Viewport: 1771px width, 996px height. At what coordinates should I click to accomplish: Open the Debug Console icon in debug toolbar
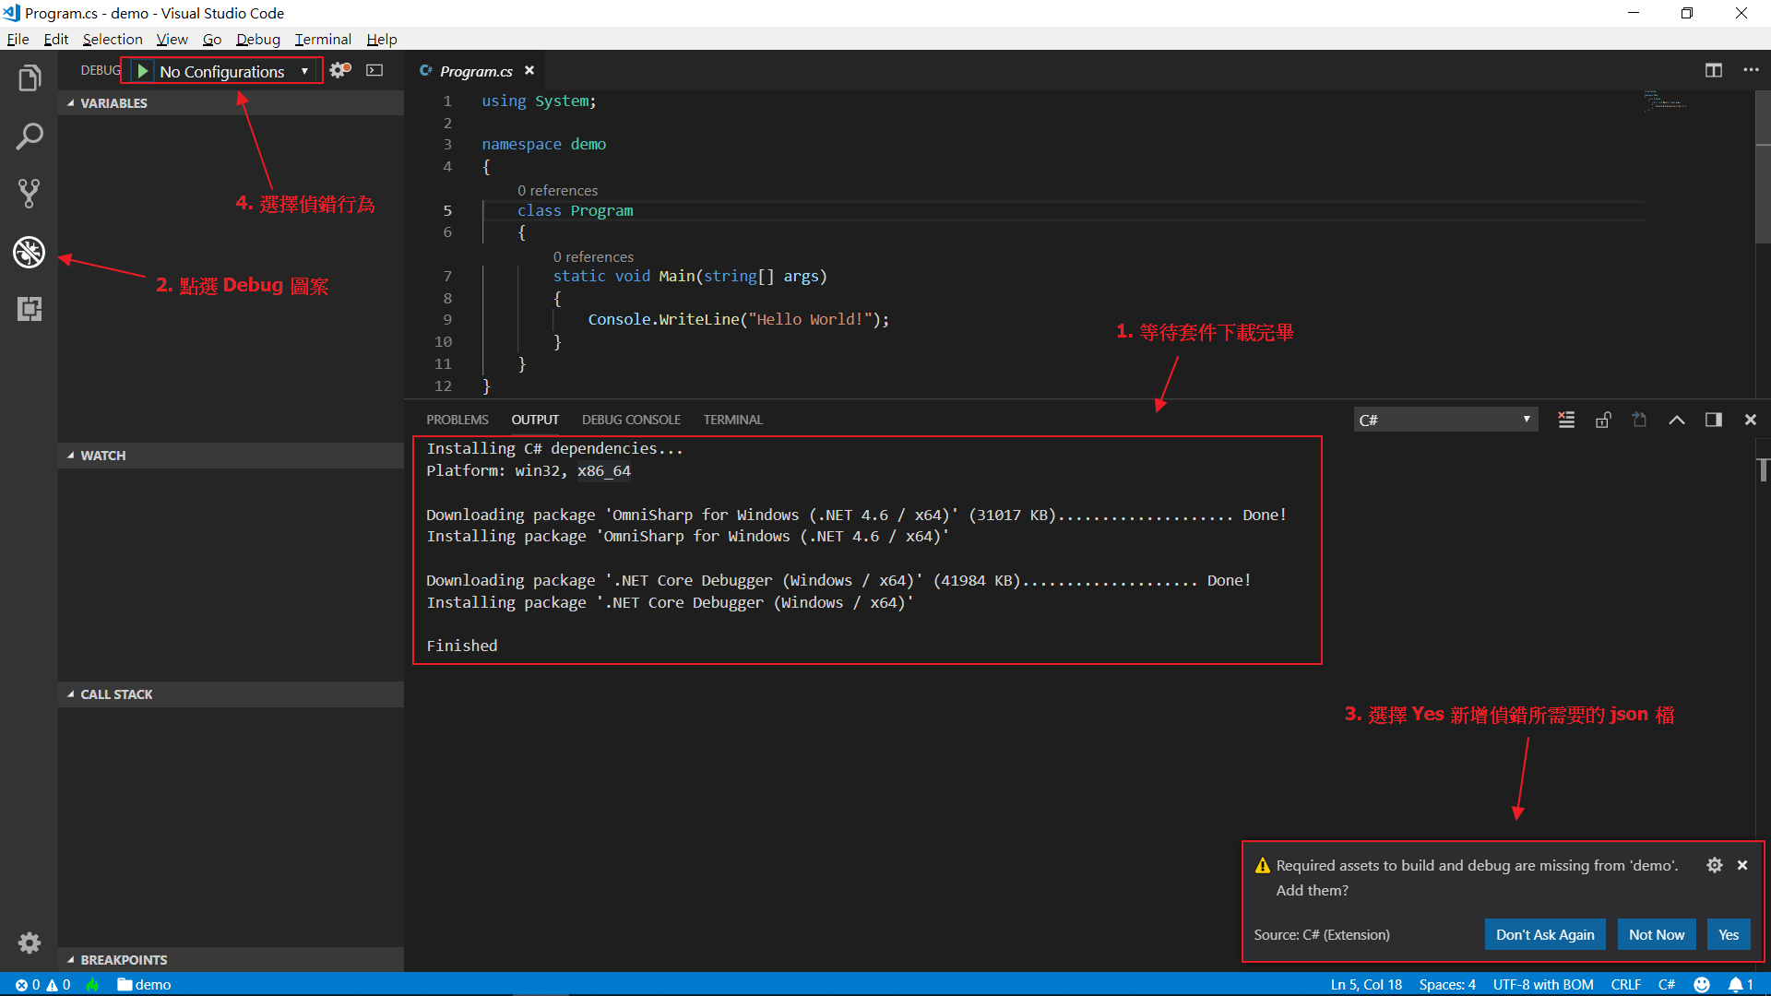pos(374,70)
